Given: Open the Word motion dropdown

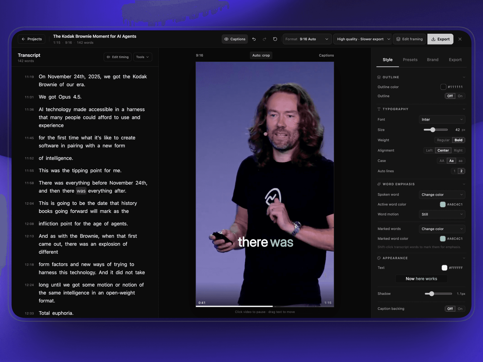Looking at the screenshot, I should coord(442,214).
